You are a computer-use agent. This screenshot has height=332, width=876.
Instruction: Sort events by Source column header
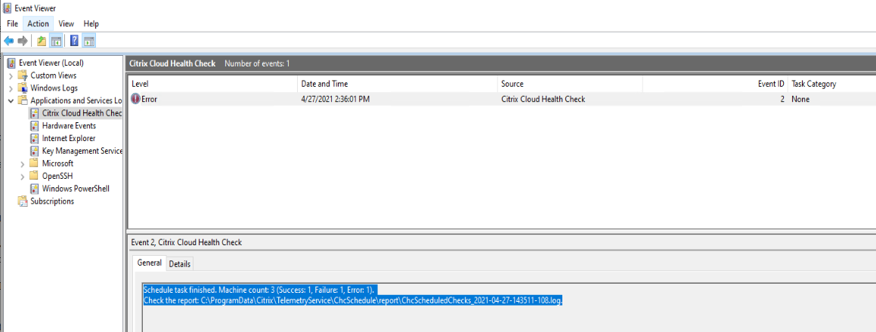(570, 84)
